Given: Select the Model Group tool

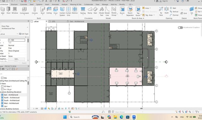Looking at the screenshot, I should pyautogui.click(x=114, y=11).
